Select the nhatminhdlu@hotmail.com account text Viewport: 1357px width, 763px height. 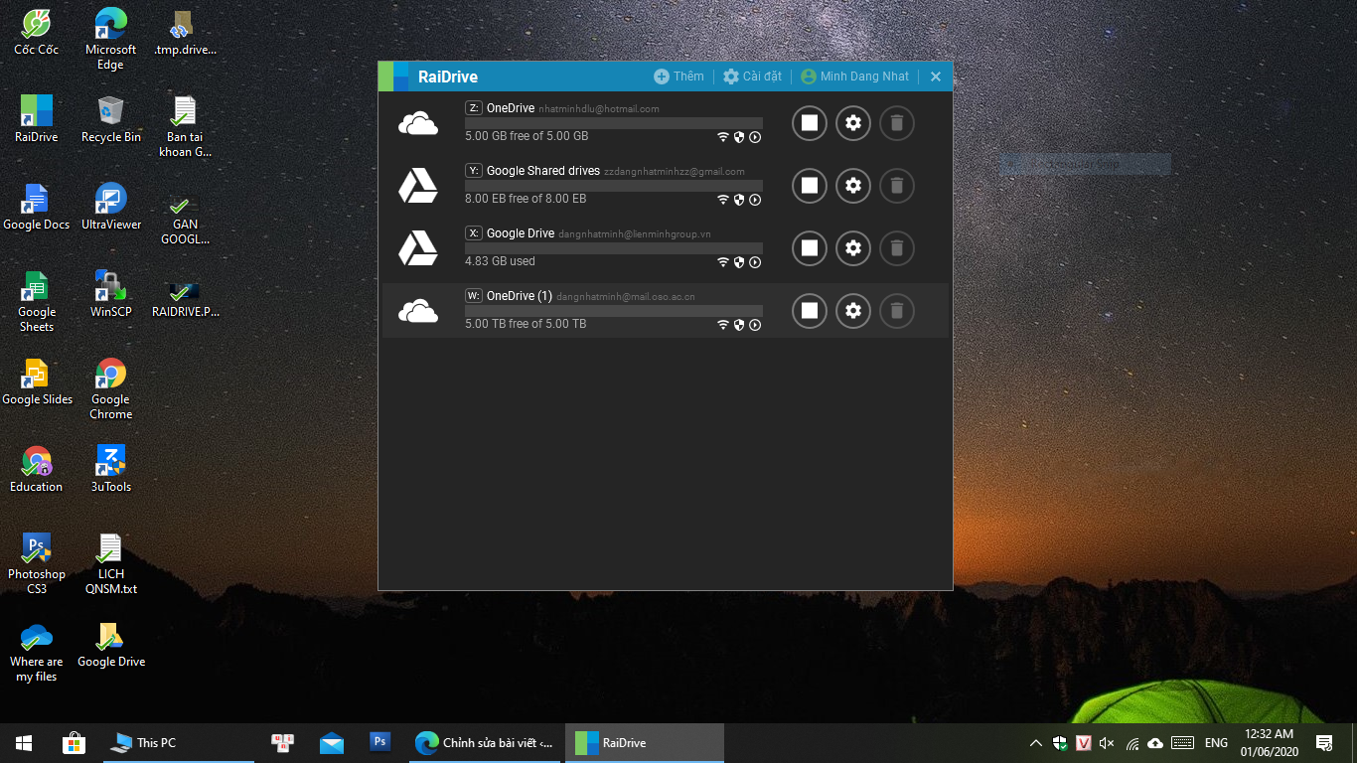pos(599,109)
